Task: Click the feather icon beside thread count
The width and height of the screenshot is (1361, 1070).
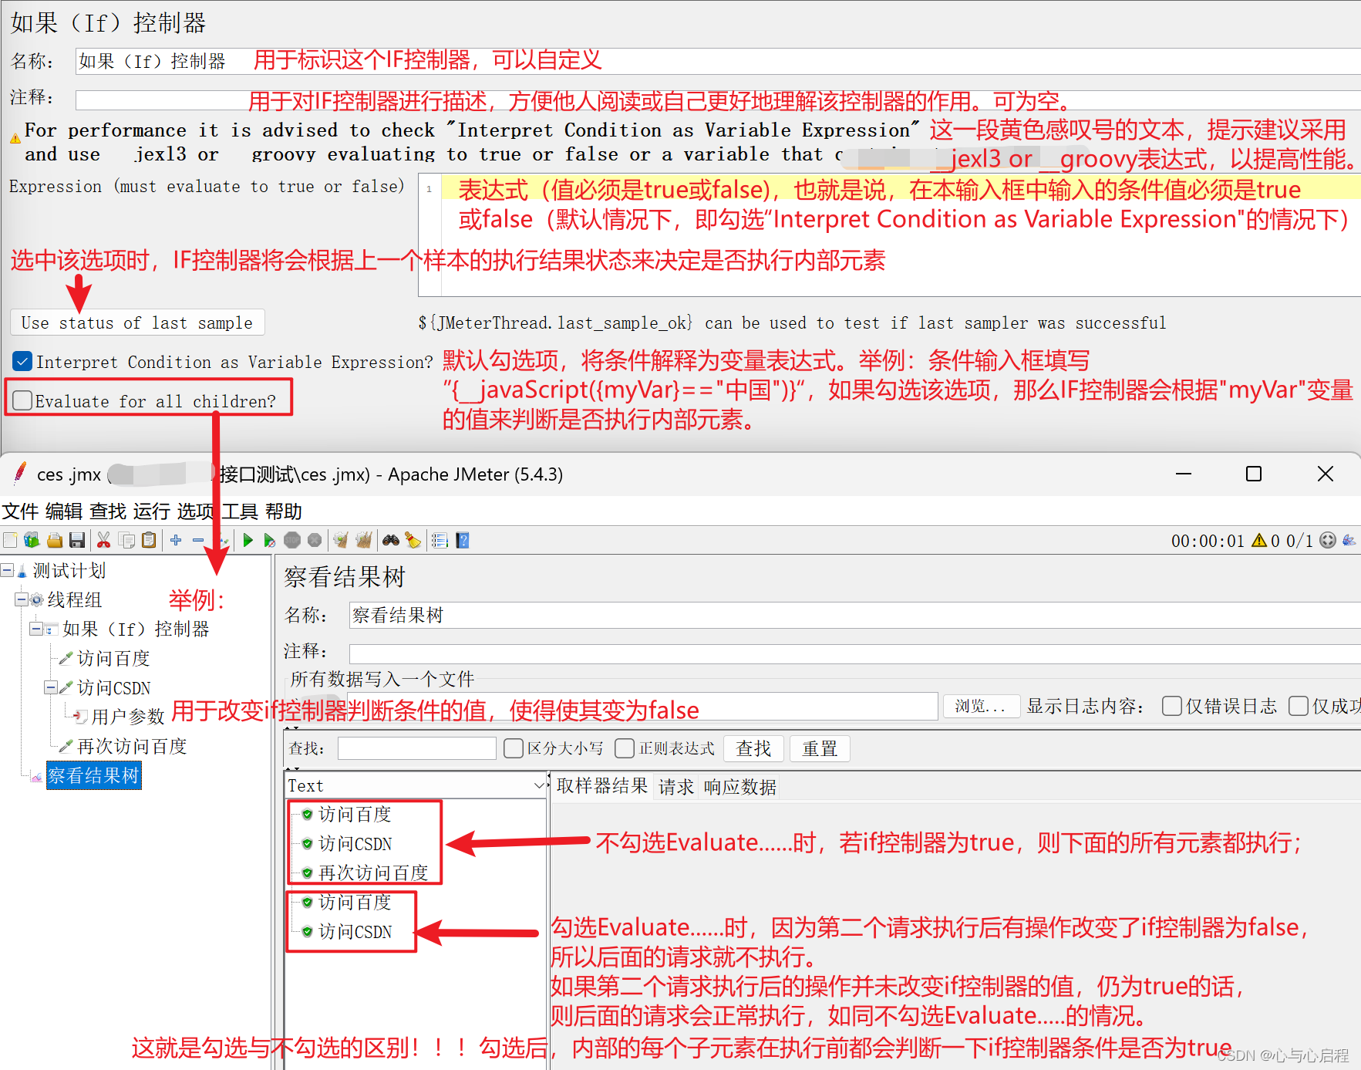Action: click(x=1349, y=540)
